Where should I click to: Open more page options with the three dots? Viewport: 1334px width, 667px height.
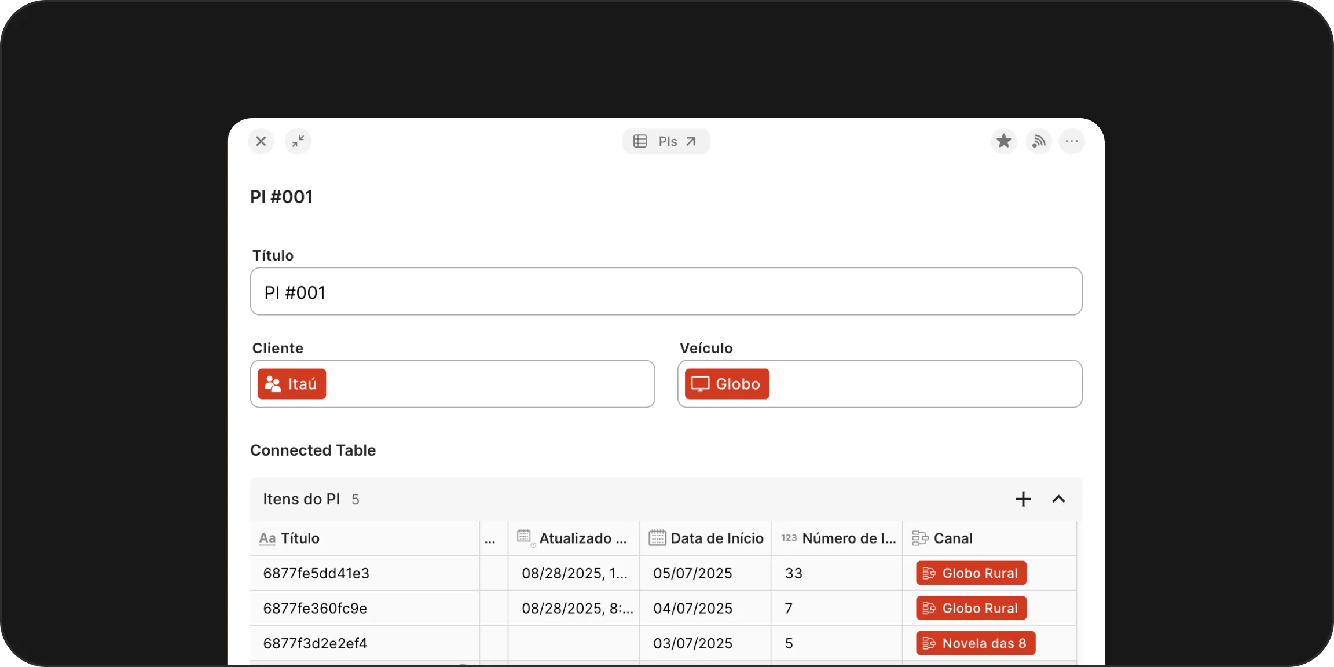1072,141
